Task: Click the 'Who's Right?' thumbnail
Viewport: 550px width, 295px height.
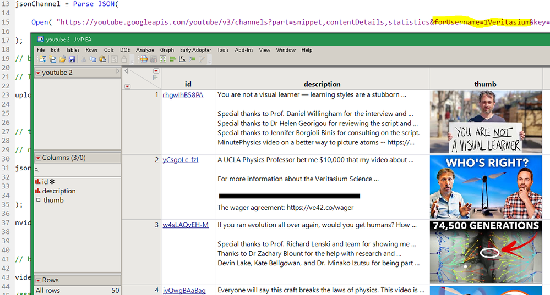Action: [486, 187]
